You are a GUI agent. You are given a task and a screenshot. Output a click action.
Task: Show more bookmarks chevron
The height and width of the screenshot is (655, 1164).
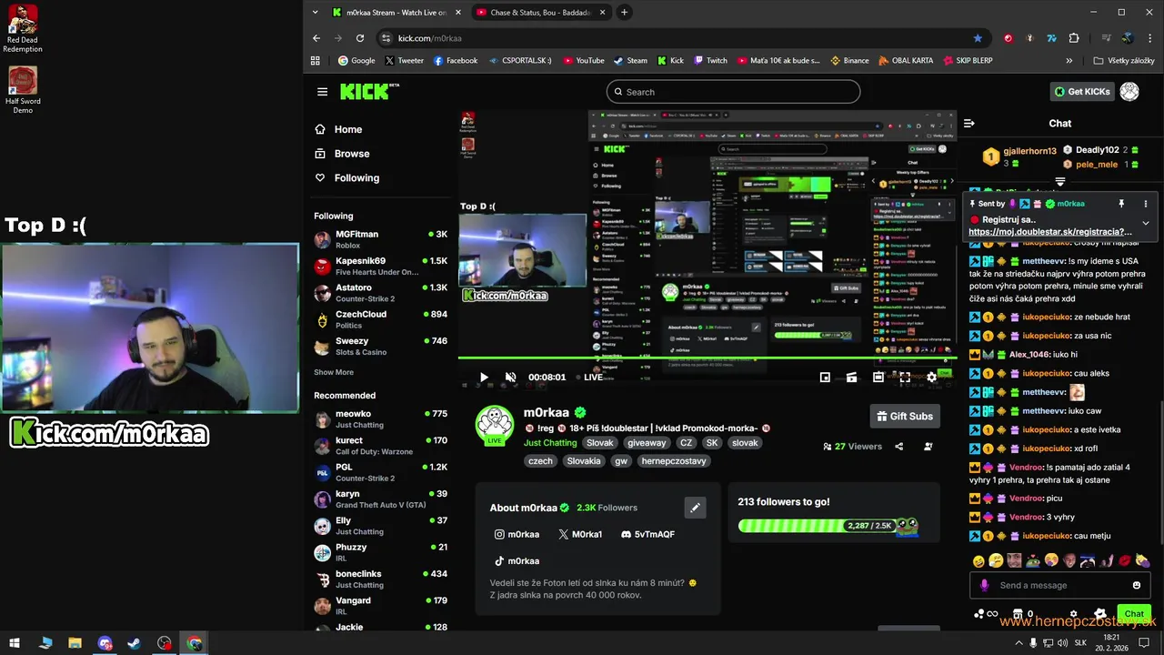pos(1069,61)
